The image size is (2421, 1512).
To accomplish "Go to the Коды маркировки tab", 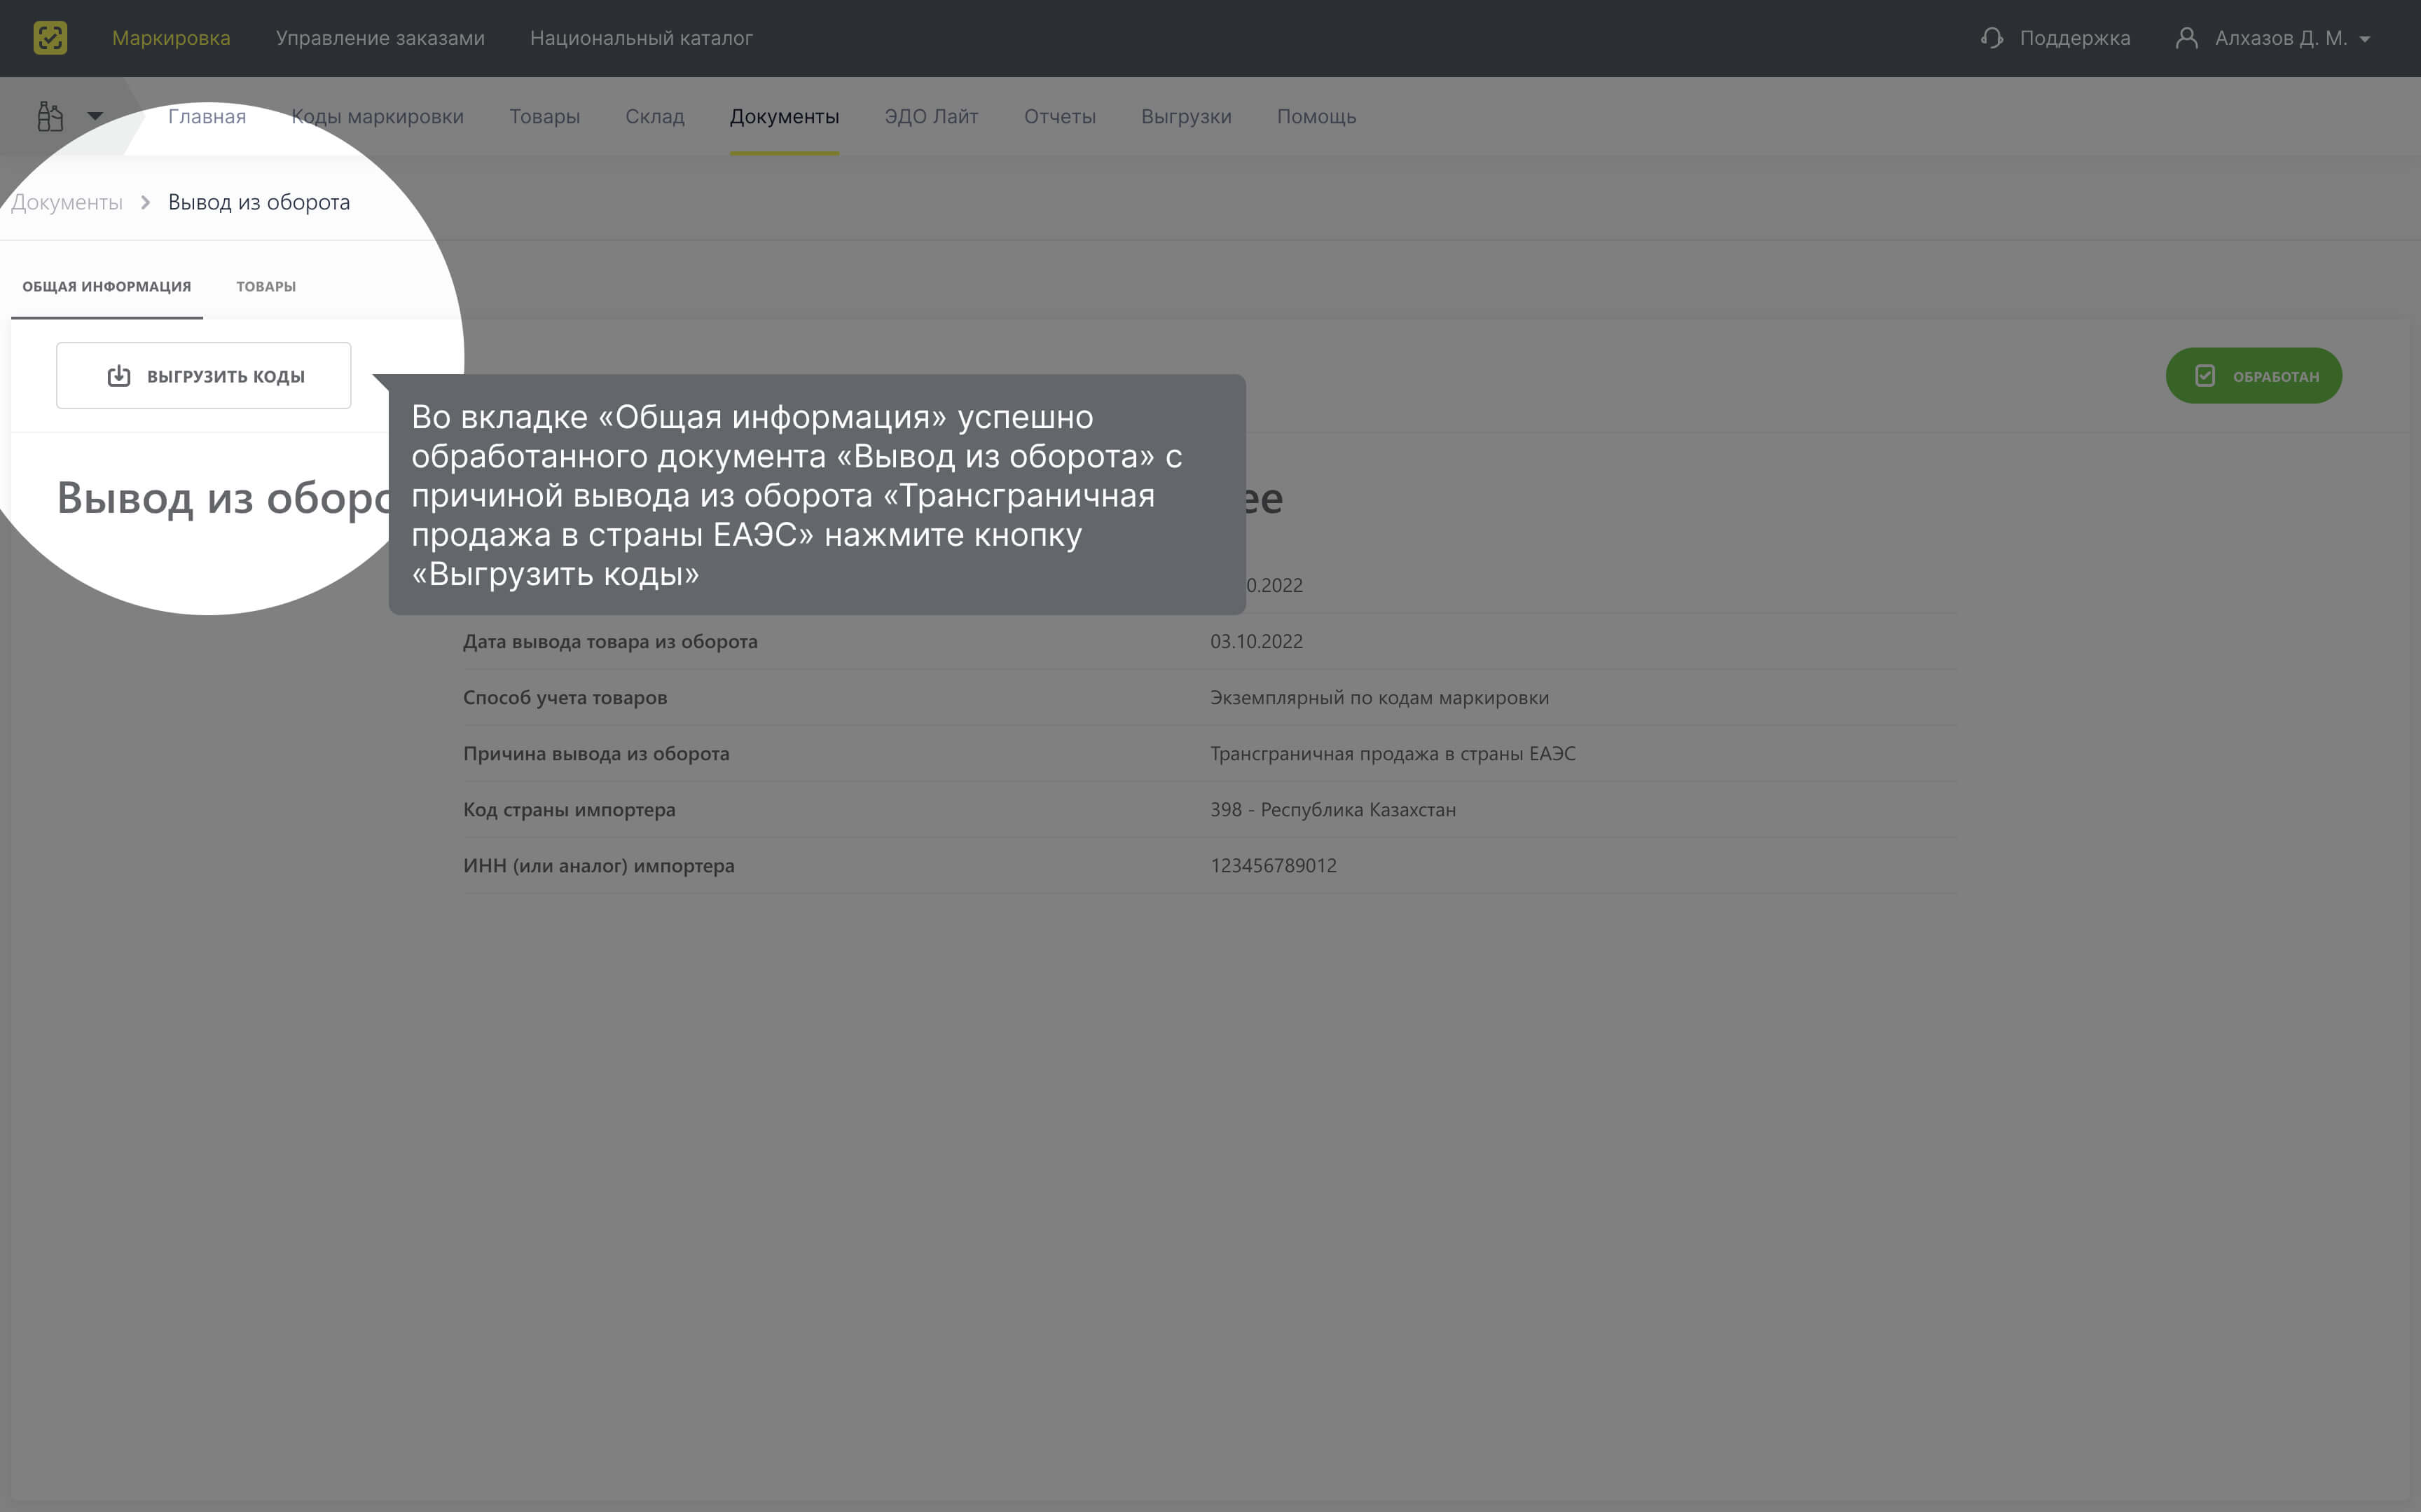I will pos(377,117).
